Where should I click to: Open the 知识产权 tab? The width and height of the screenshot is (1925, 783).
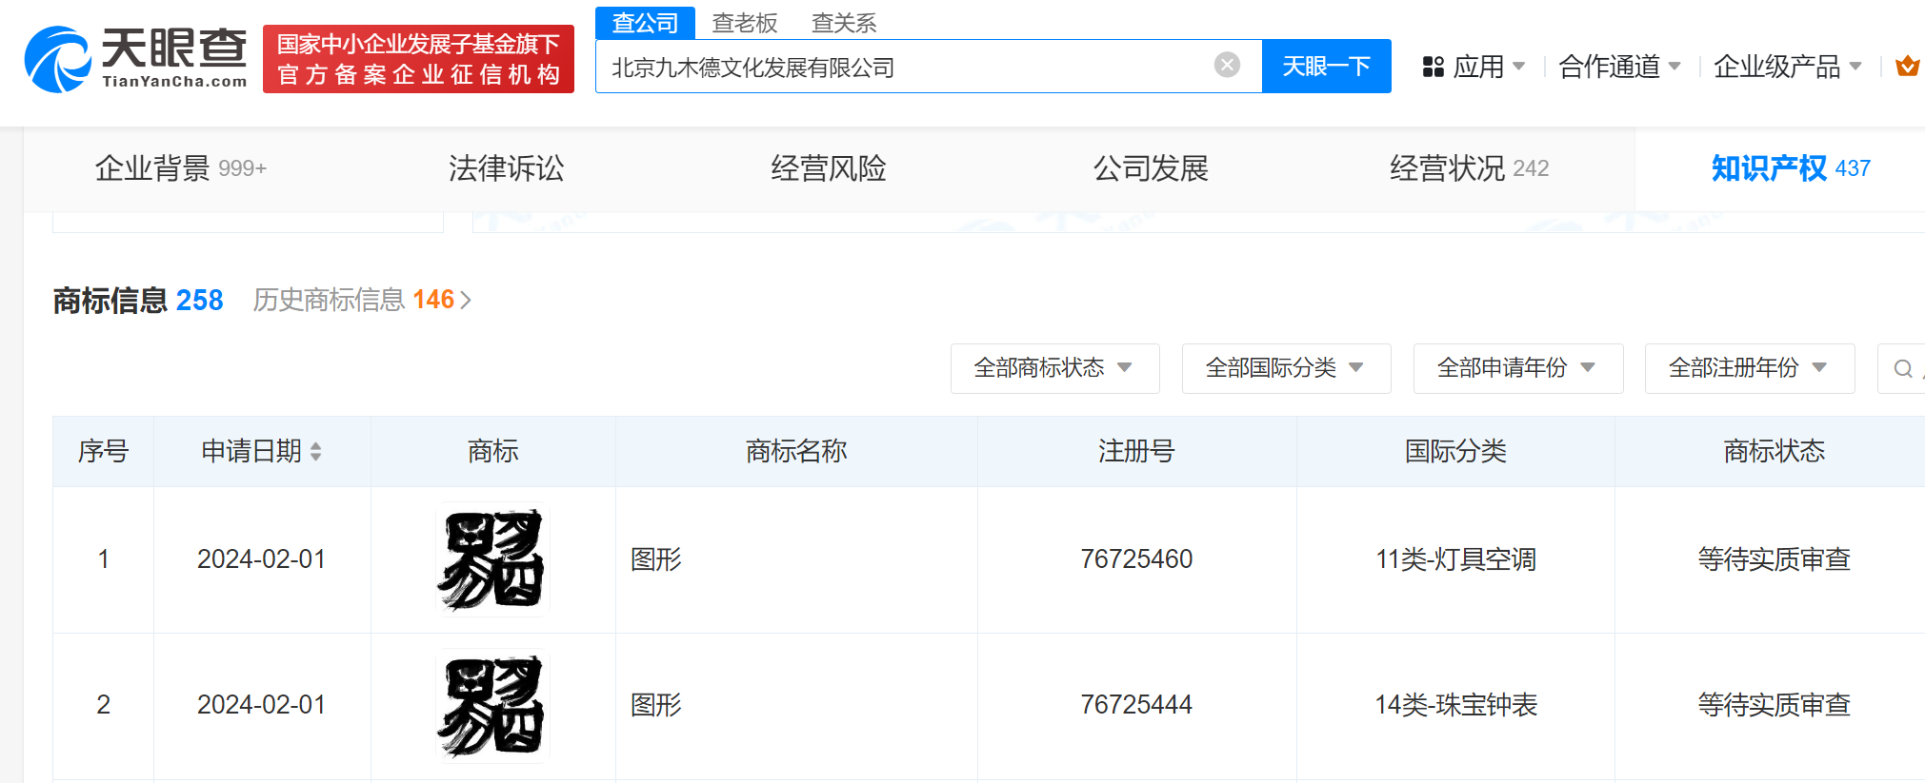[1791, 168]
